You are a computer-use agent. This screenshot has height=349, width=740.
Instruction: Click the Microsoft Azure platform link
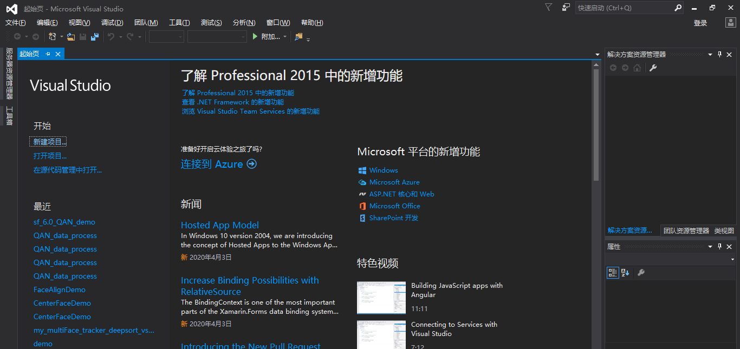tap(394, 182)
